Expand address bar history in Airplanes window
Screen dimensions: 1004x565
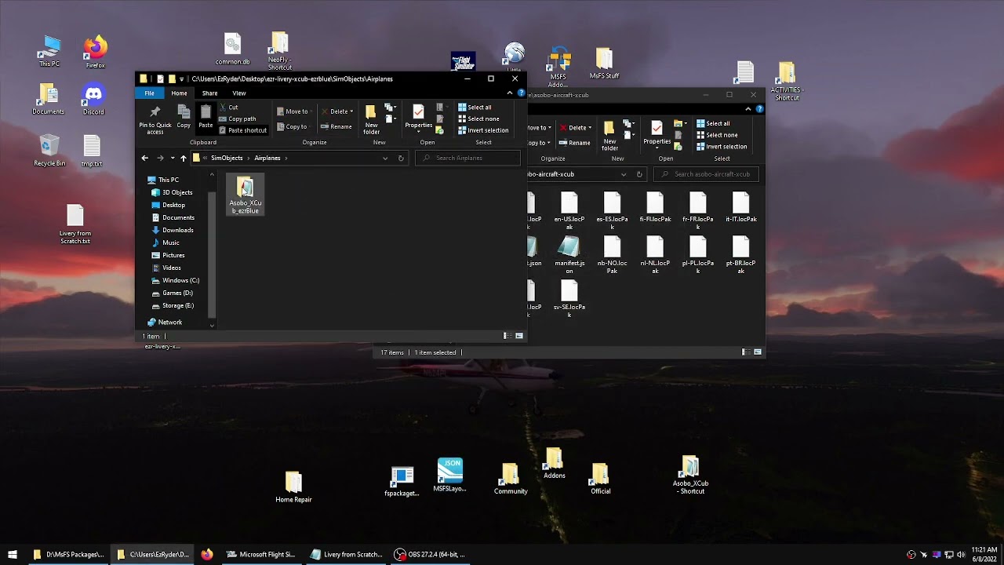pyautogui.click(x=385, y=159)
